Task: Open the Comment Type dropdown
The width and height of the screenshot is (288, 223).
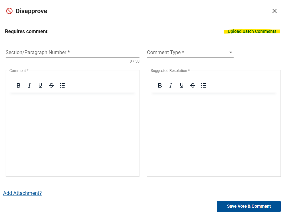Action: point(190,53)
